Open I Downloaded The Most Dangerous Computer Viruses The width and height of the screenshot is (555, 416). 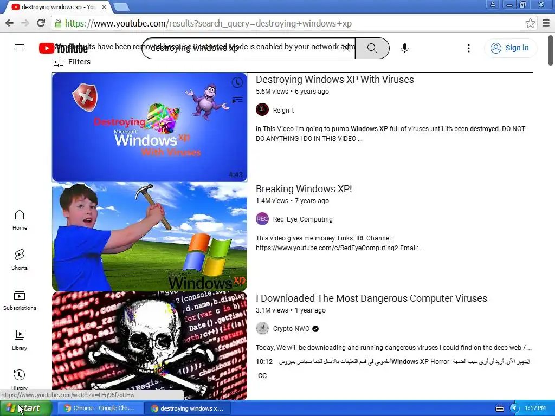coord(371,298)
